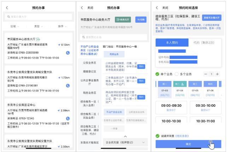Select 周四 07-06 date slot
Viewport: 227px width, 152px height.
pos(210,89)
